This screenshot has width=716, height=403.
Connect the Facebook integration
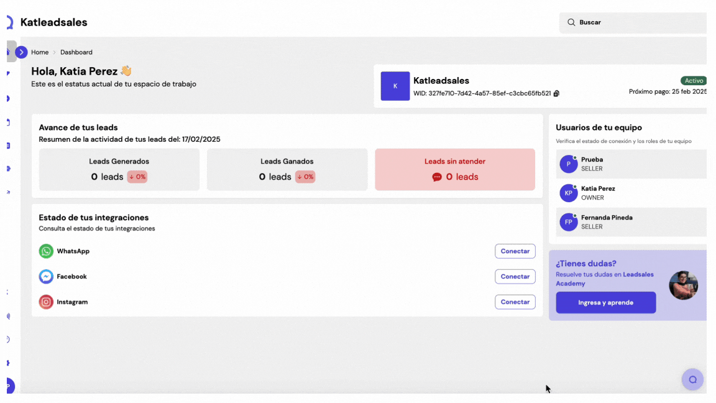515,277
